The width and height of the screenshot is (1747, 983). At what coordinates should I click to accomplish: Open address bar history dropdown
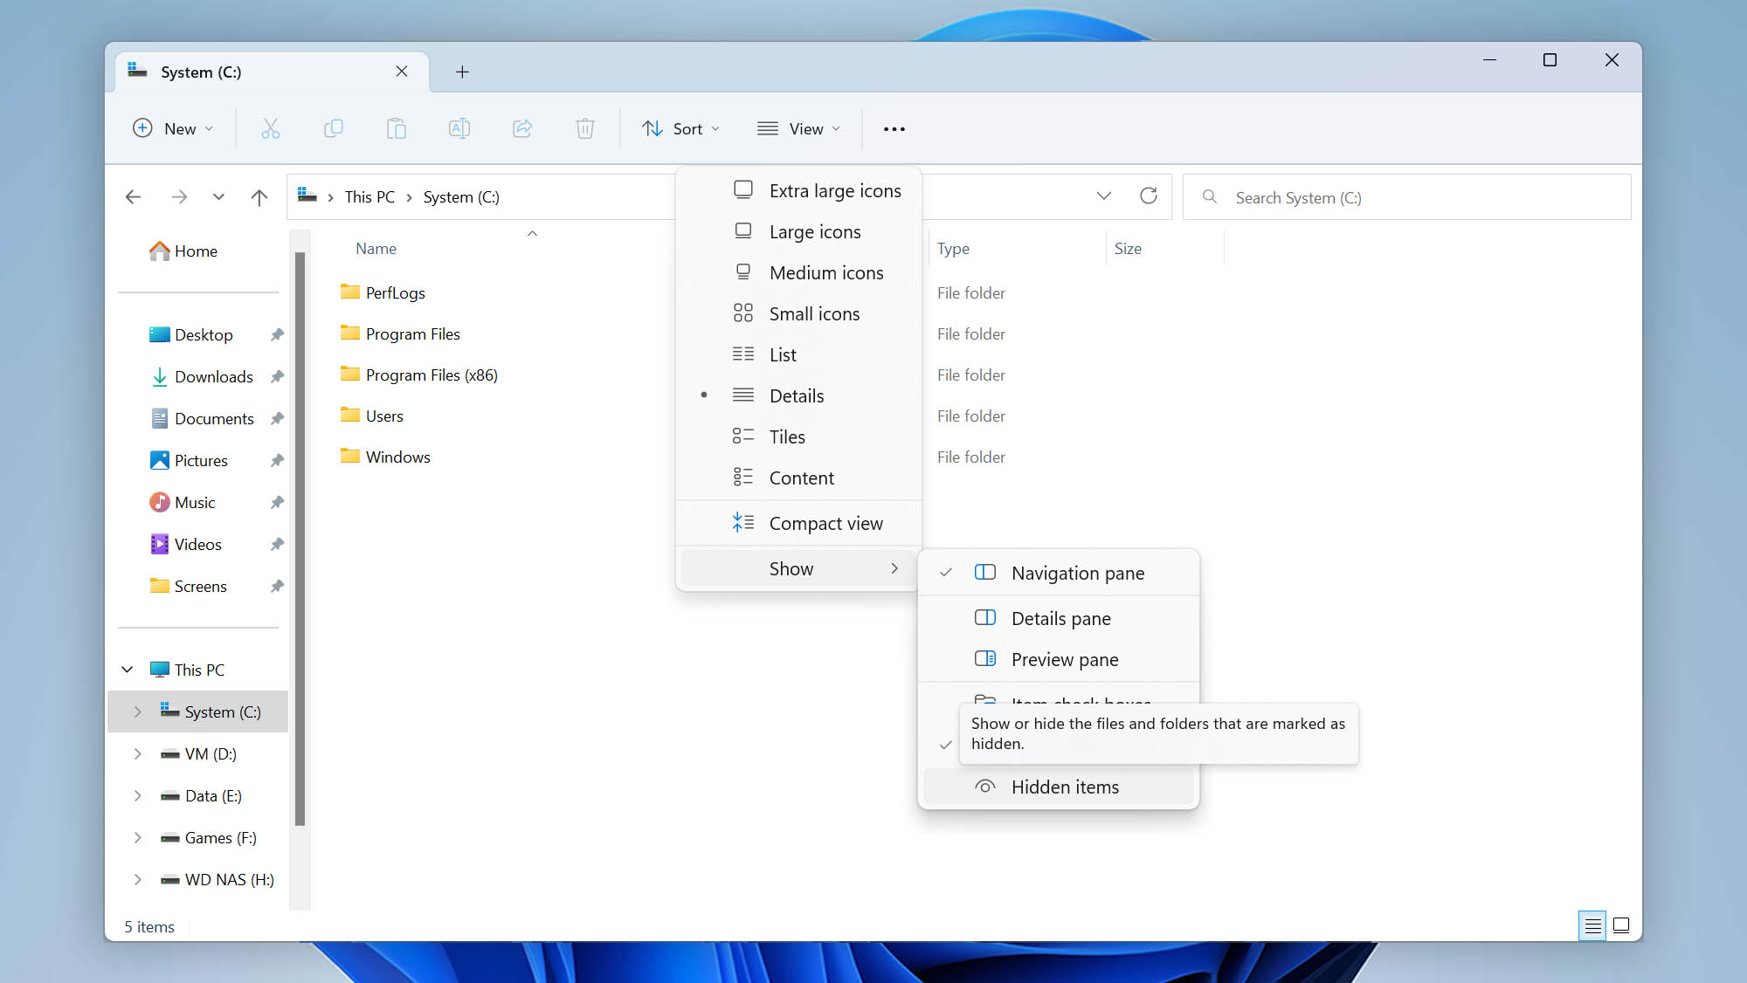[1103, 196]
